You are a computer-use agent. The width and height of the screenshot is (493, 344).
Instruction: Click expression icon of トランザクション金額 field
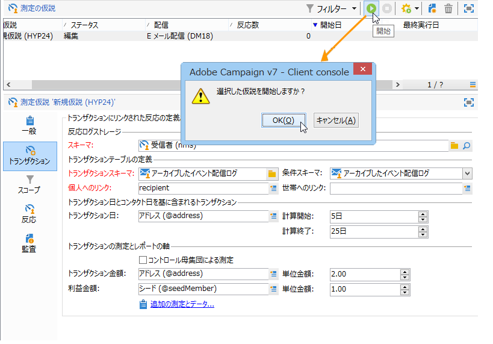[273, 274]
